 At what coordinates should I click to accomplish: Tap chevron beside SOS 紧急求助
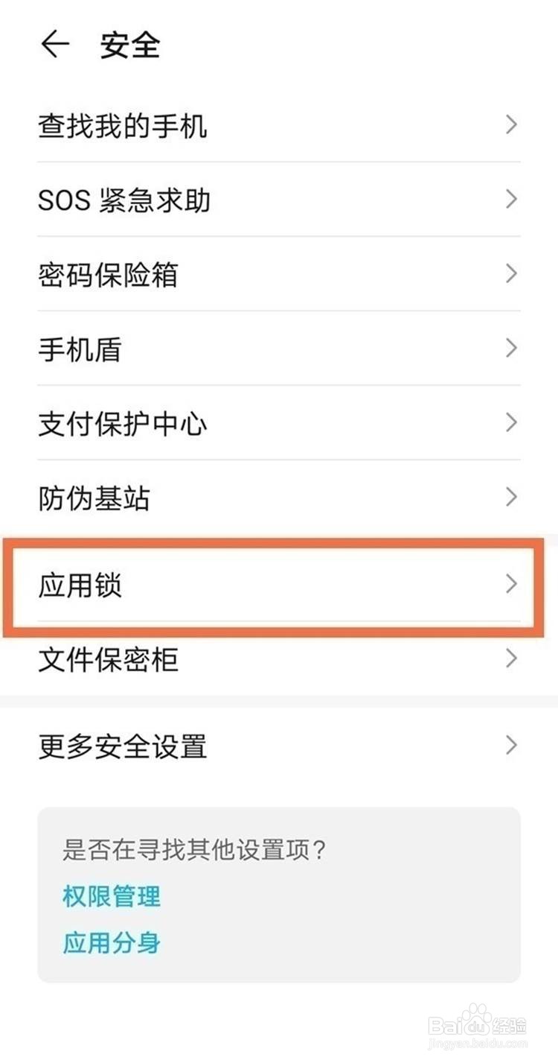511,199
